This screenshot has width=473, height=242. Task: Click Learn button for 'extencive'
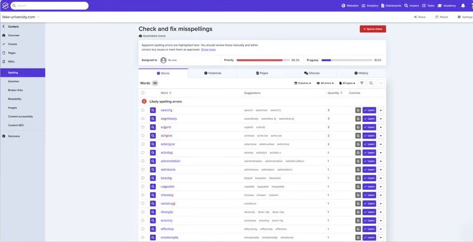point(369,144)
